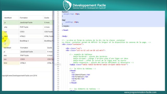Screen dimensions: 167x94
Task: Click the opening <thead> tag
Action: click(73, 71)
